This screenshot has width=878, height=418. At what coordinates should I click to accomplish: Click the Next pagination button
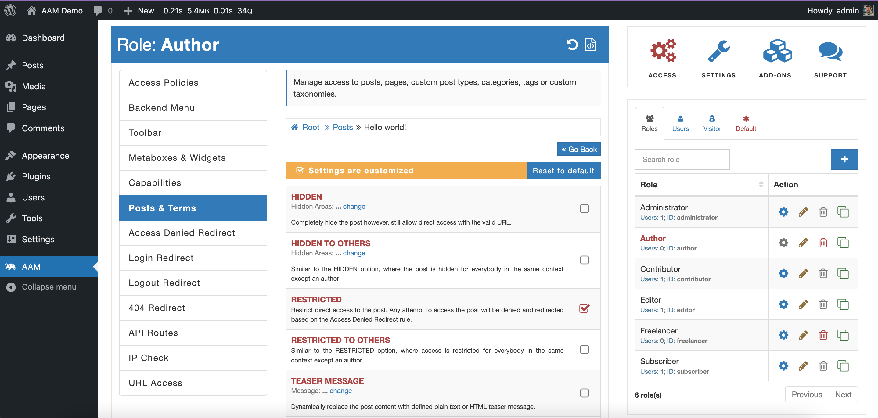coord(843,395)
